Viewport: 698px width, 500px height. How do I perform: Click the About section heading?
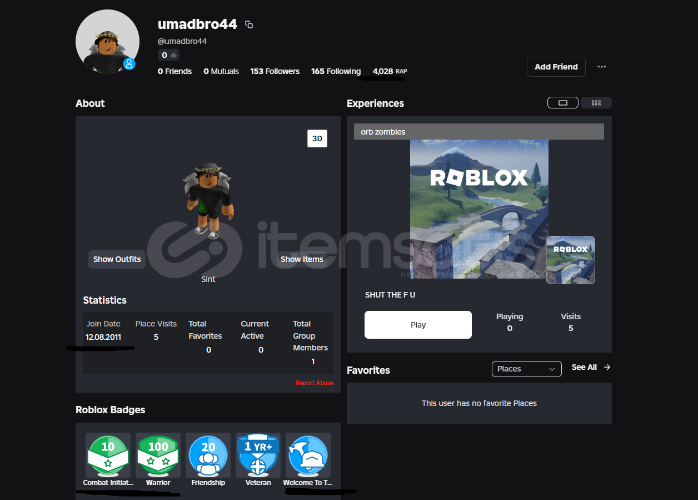coord(90,103)
